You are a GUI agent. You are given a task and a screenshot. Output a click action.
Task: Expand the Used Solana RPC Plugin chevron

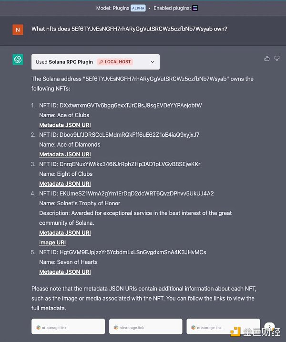coord(153,62)
